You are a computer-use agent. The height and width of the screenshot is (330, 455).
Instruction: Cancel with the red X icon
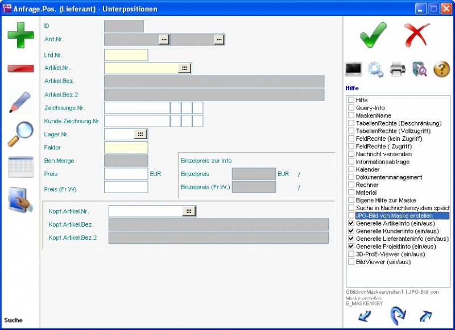pyautogui.click(x=417, y=35)
